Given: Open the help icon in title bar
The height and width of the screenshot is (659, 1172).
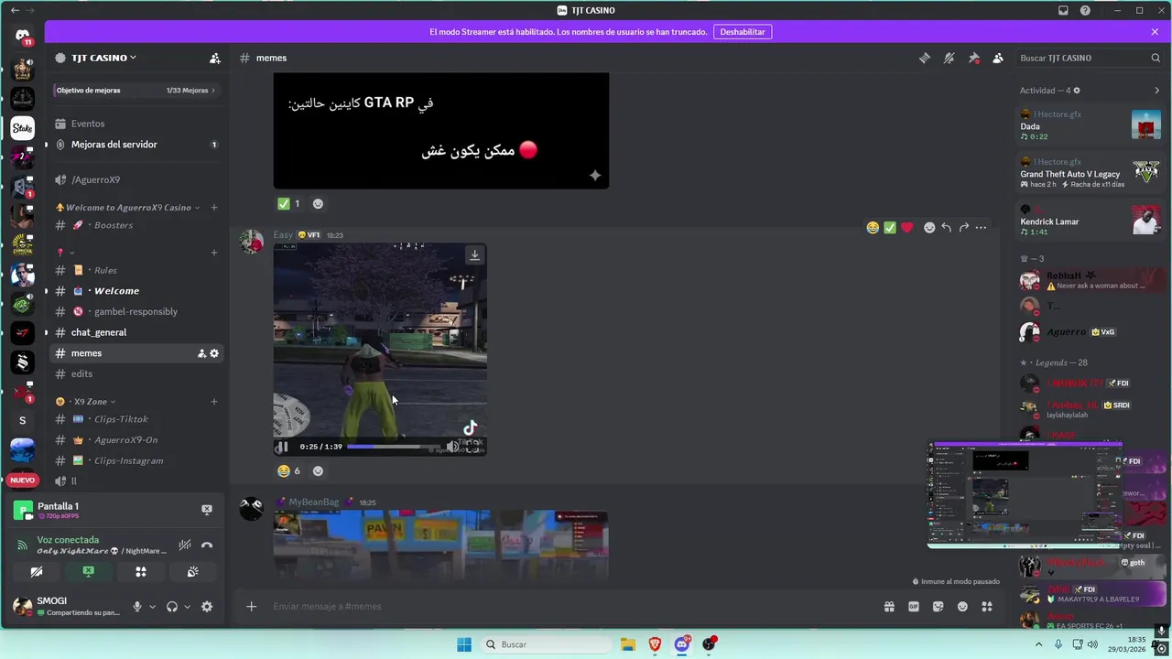Looking at the screenshot, I should pos(1085,10).
